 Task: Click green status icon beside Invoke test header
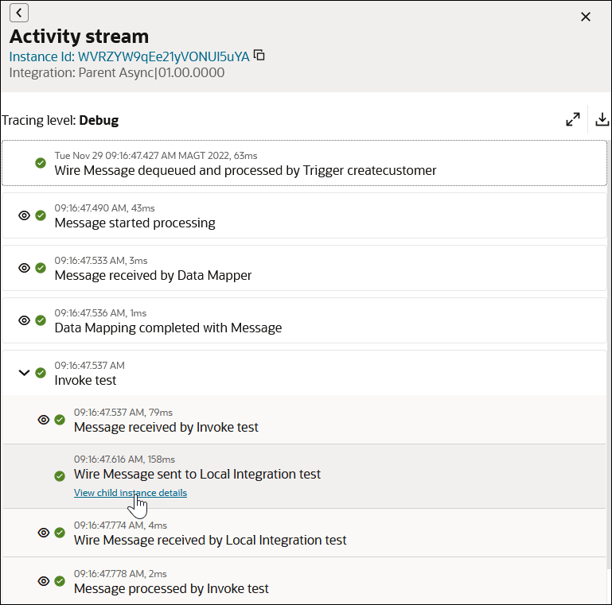pos(41,373)
